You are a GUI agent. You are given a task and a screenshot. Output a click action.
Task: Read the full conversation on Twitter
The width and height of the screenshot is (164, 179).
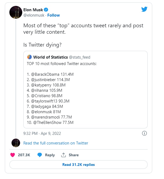tap(56, 143)
